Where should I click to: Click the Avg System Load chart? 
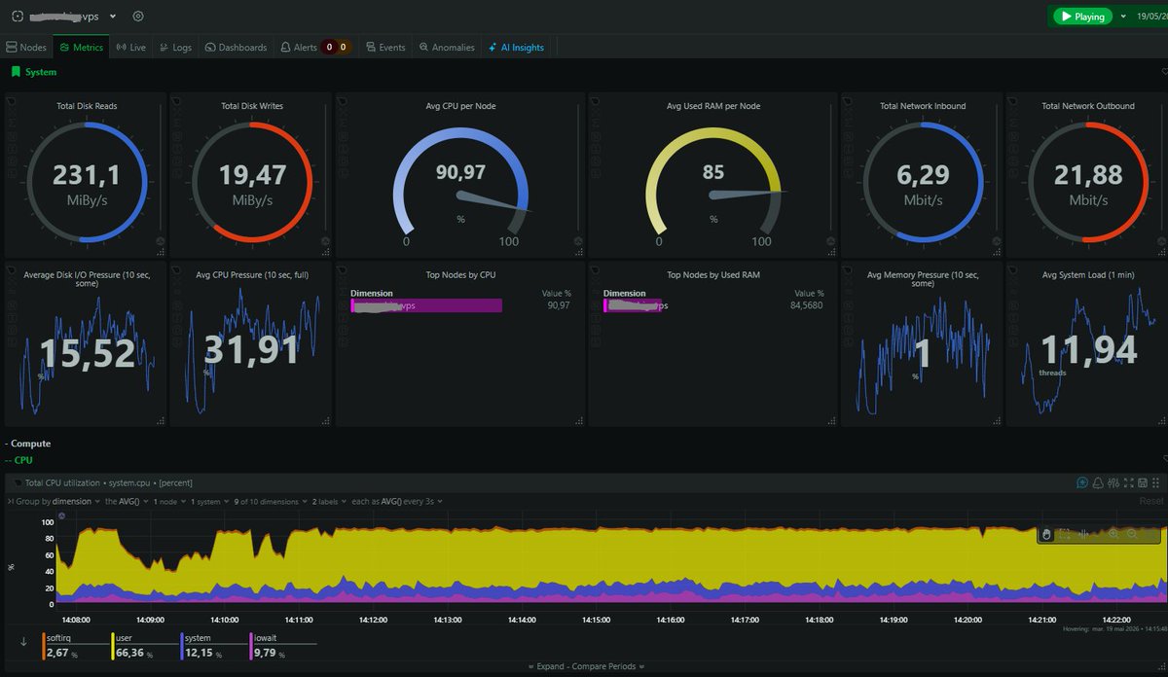pyautogui.click(x=1087, y=343)
